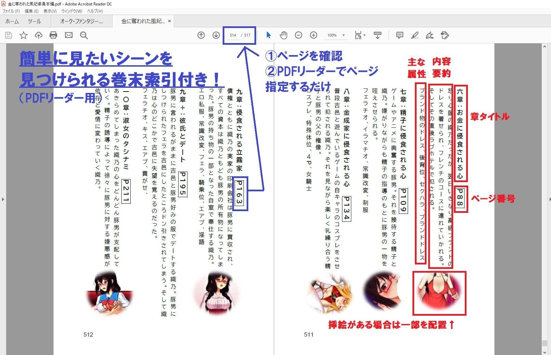Switch to the Select arrow tool
The image size is (551, 355).
point(268,35)
